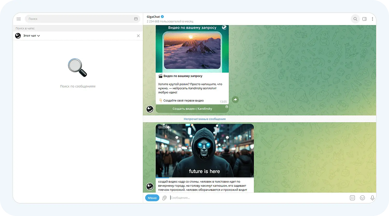389x216 pixels.
Task: Unmute the video via speaker icon
Action: pyautogui.click(x=169, y=127)
